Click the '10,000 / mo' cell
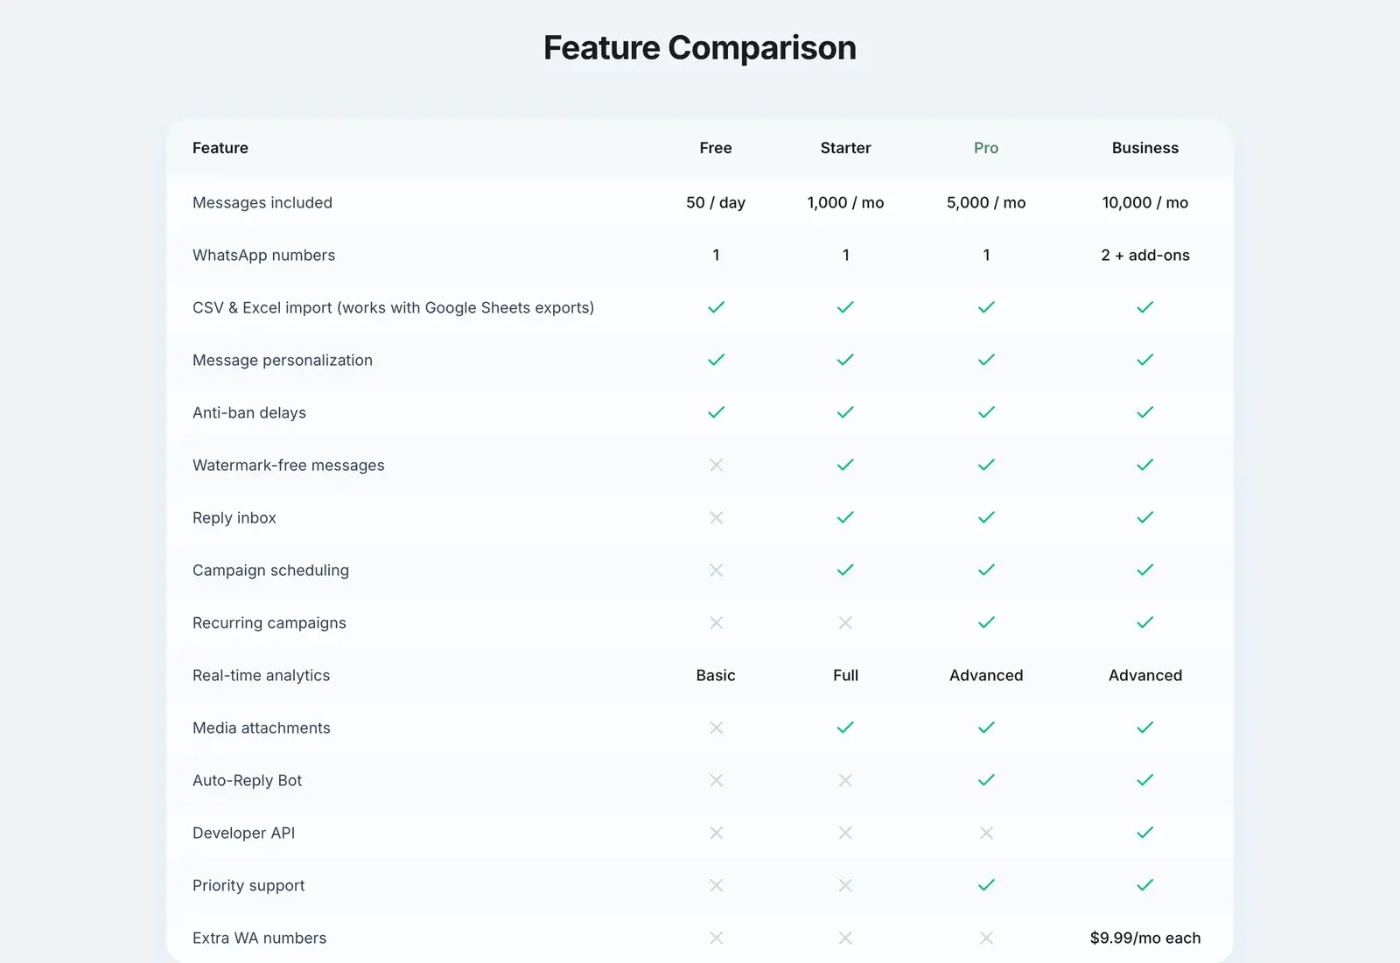The height and width of the screenshot is (963, 1400). click(x=1144, y=202)
